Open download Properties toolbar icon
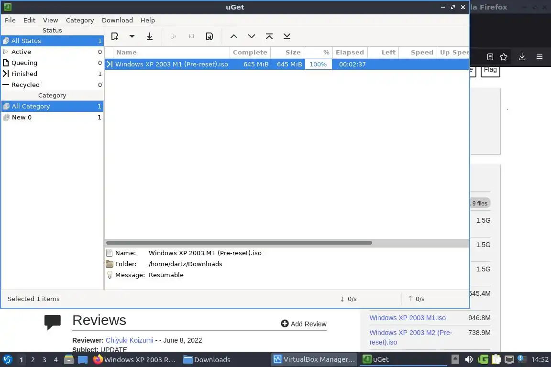 (x=209, y=36)
